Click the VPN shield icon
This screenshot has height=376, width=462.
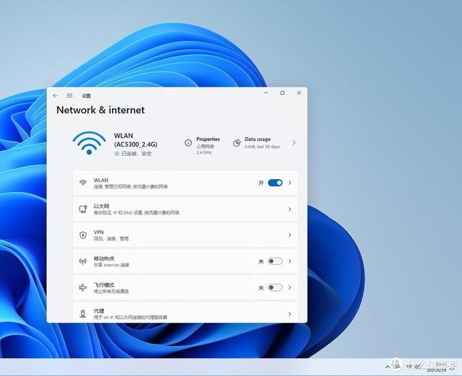(83, 235)
